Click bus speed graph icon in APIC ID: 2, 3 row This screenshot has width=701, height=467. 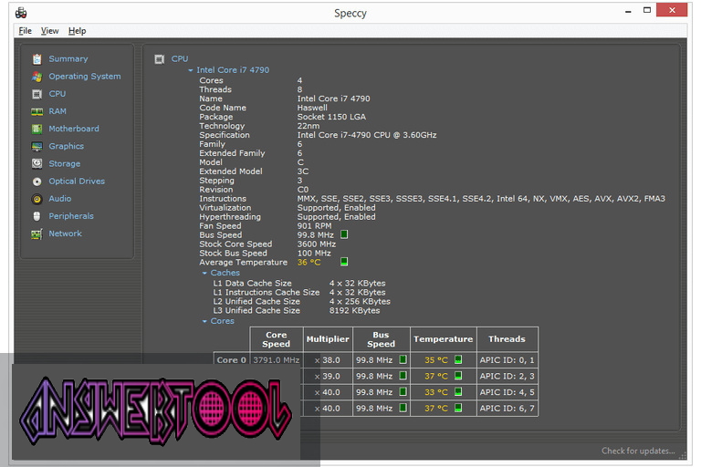(x=403, y=376)
